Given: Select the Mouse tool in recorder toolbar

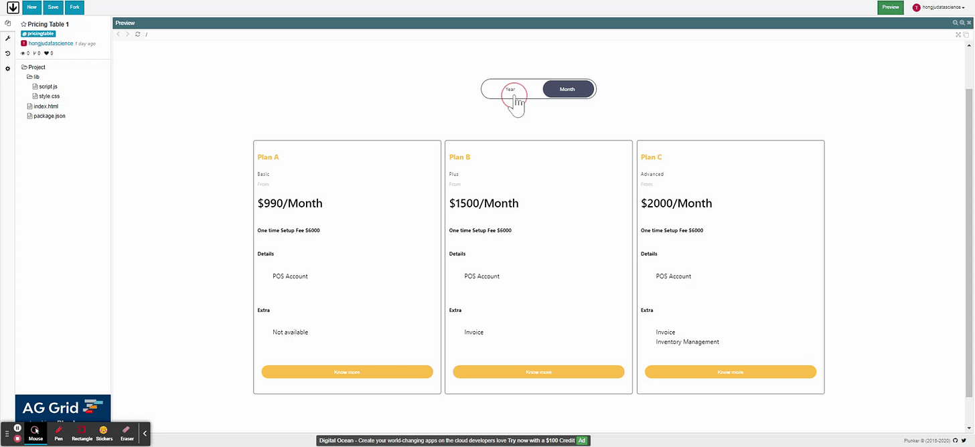Looking at the screenshot, I should point(35,434).
